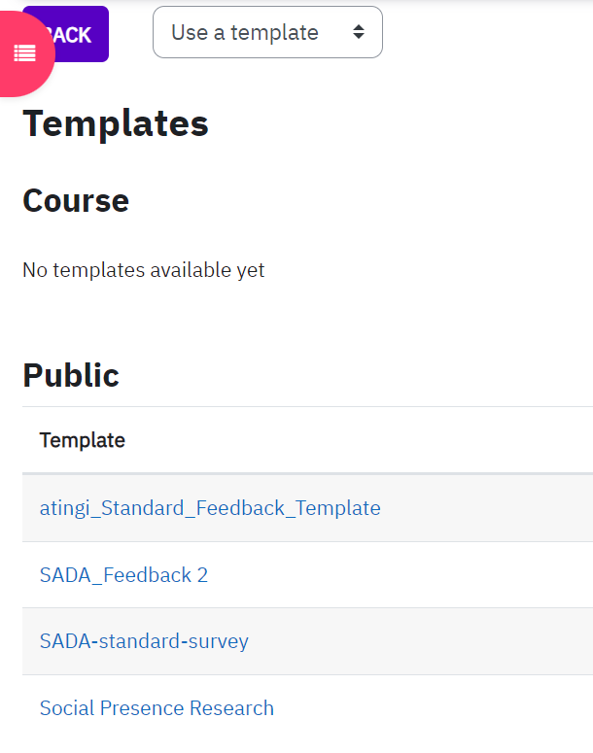Viewport: 593px width, 753px height.
Task: Click the Template column header
Action: pos(83,440)
